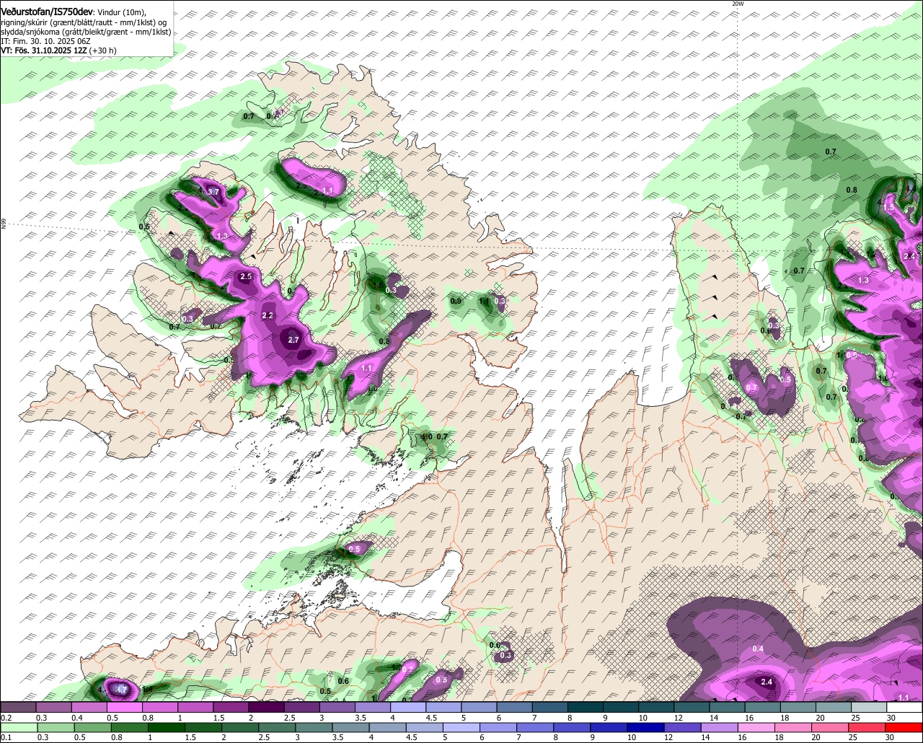
Task: Click the "2.7" snowfall value on the map
Action: (293, 340)
